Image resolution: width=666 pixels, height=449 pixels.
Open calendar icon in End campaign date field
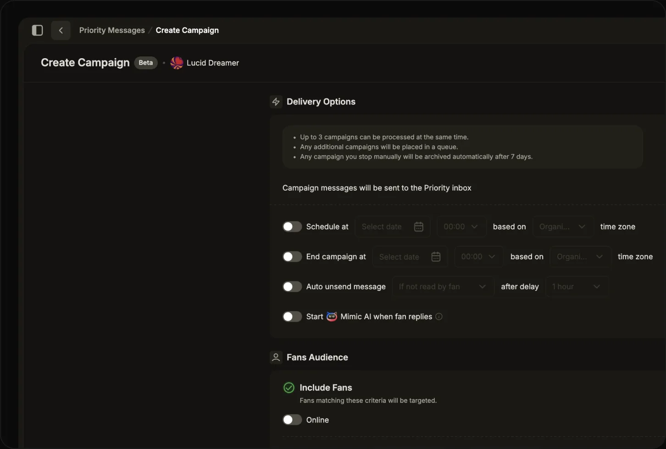point(436,257)
